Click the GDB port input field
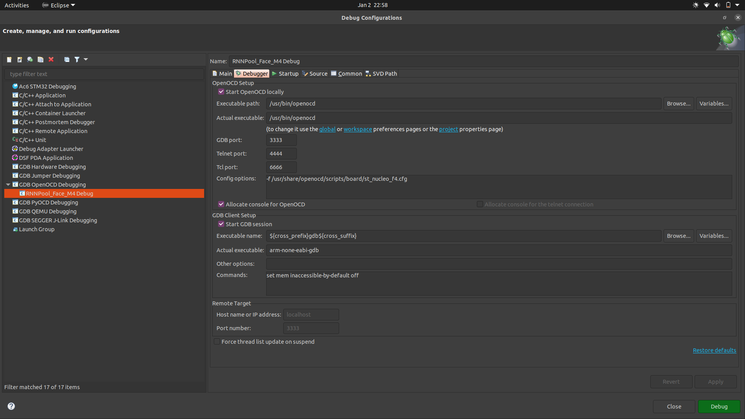The image size is (745, 419). point(281,140)
